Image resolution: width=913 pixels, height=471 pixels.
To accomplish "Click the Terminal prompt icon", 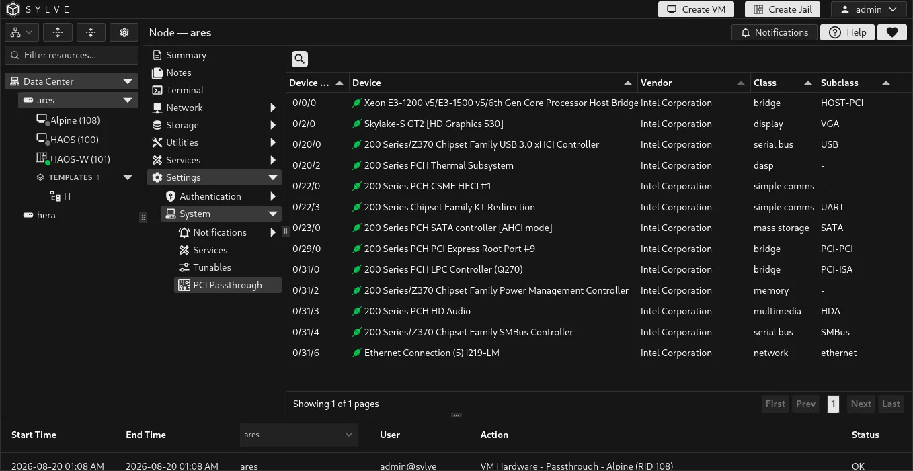I will pos(157,90).
